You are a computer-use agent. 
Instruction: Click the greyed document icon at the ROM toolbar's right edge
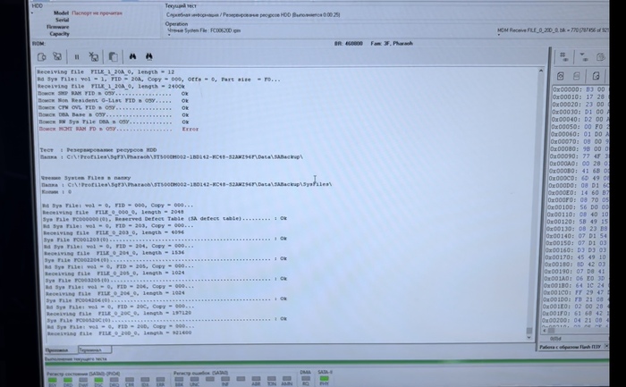pos(601,57)
